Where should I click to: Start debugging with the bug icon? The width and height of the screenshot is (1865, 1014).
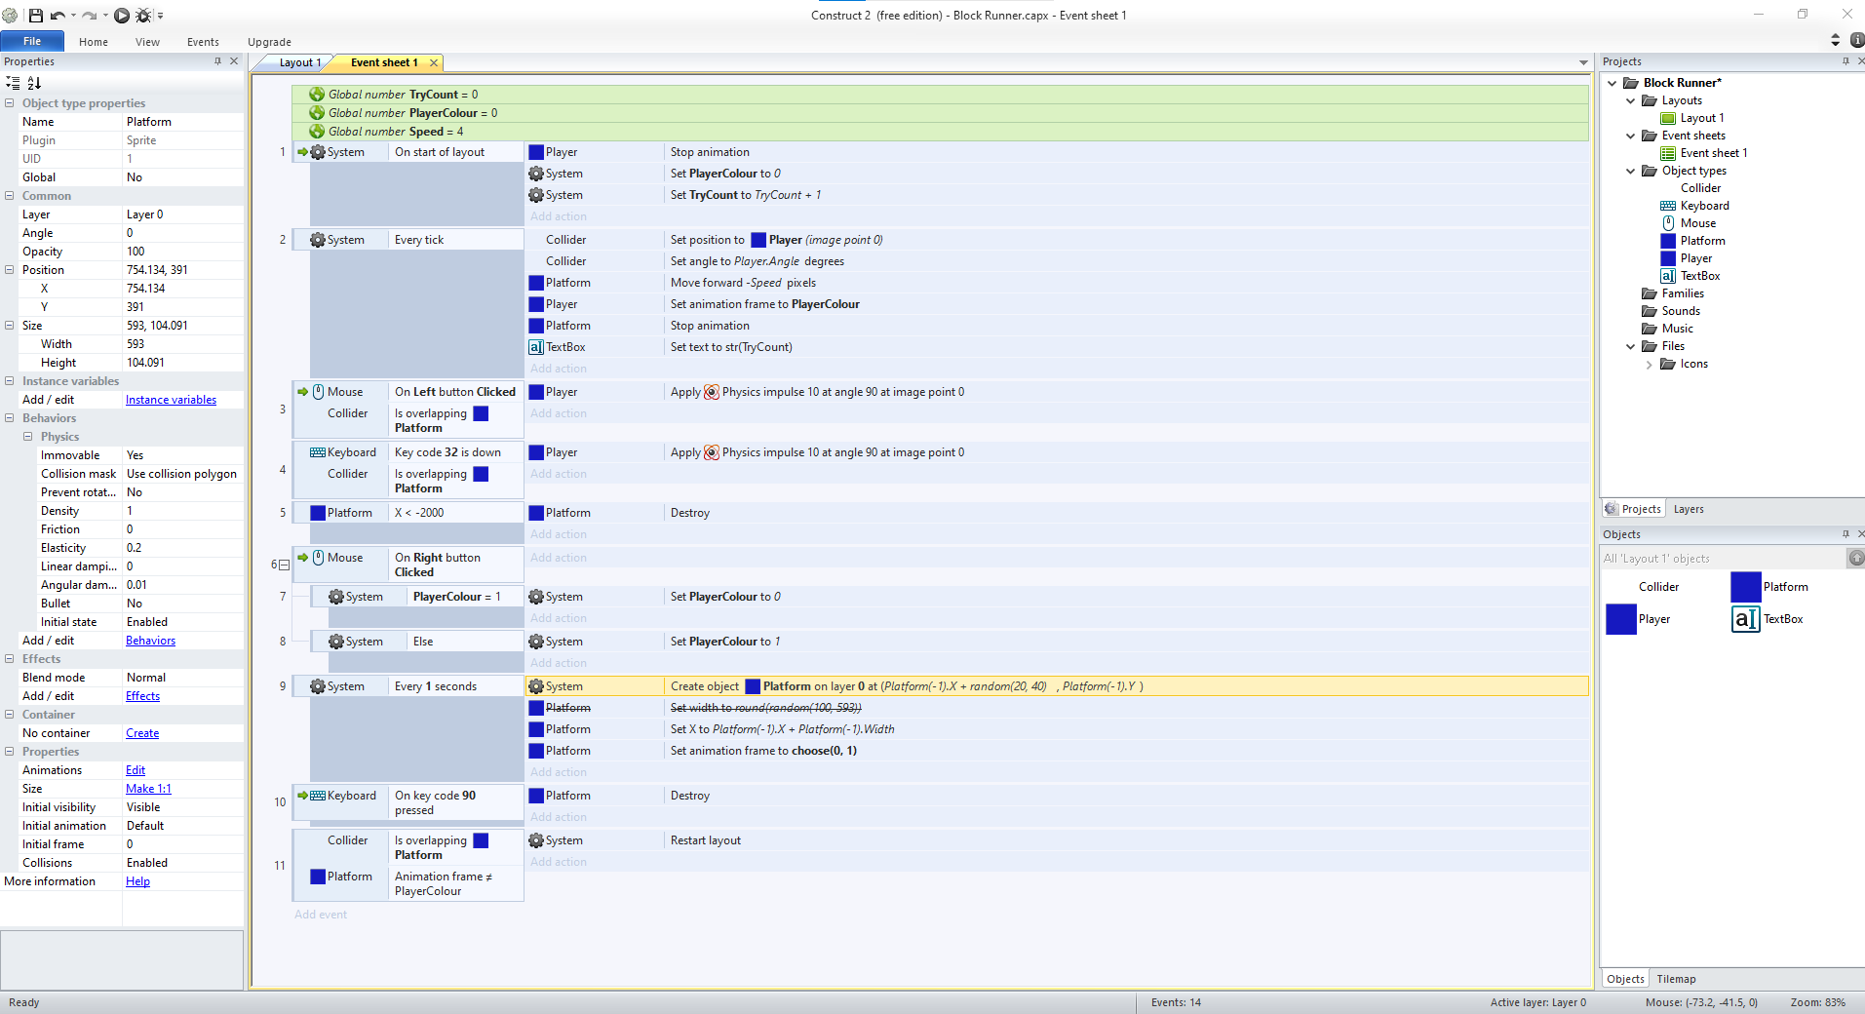click(143, 15)
